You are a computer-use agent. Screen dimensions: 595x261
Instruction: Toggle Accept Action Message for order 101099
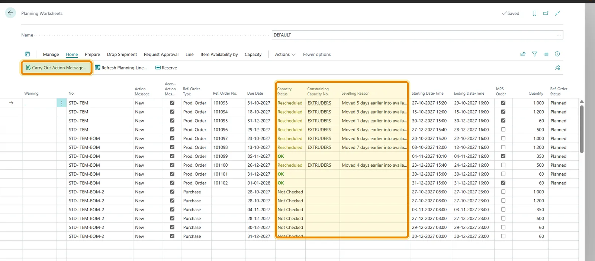pos(172,156)
